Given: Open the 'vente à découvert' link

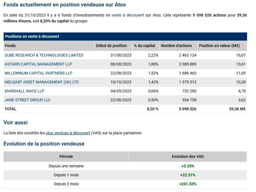Looking at the screenshot, I should pos(128,15).
